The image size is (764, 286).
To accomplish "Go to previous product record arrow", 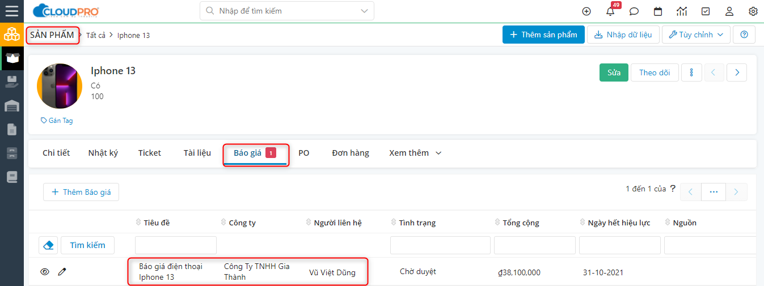I will pos(714,72).
